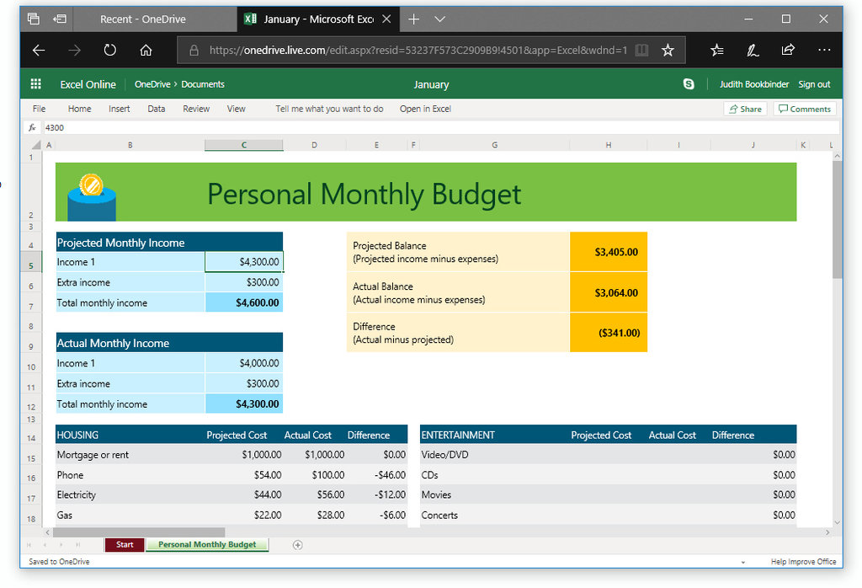862x588 pixels.
Task: Expand the status bar dropdown arrow
Action: tap(742, 562)
